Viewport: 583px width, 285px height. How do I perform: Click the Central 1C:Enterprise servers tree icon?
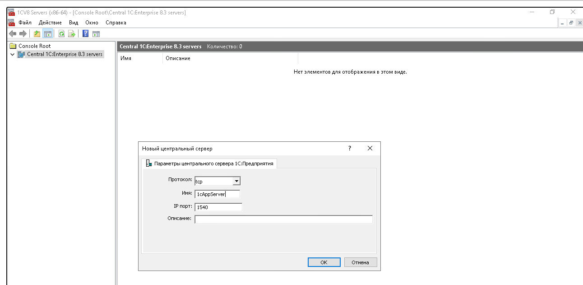click(x=21, y=54)
